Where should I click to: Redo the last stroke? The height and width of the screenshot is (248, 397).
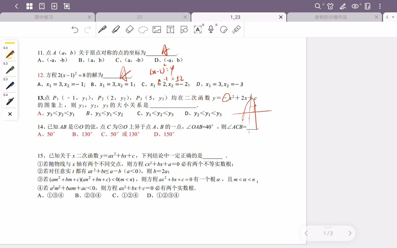(88, 30)
